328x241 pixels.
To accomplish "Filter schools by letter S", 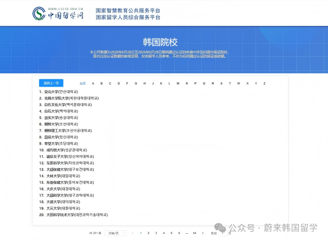I will (x=221, y=83).
